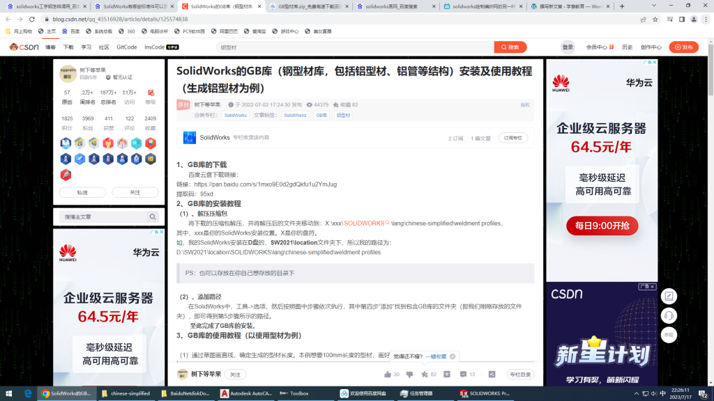Image resolution: width=714 pixels, height=401 pixels.
Task: Expand the 会员中心 menu in header
Action: pos(598,47)
